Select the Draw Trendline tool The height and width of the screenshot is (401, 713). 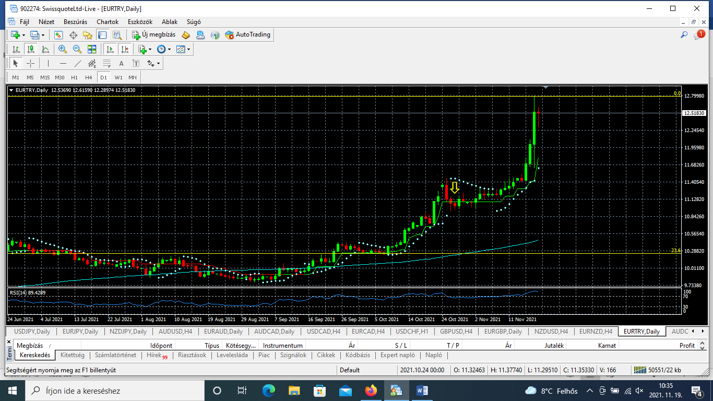coord(78,63)
